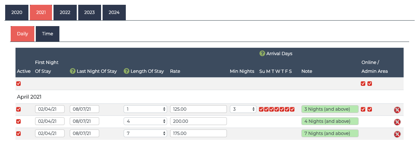The image size is (418, 153).
Task: Click the 3 Nights (and above) note
Action: point(330,109)
